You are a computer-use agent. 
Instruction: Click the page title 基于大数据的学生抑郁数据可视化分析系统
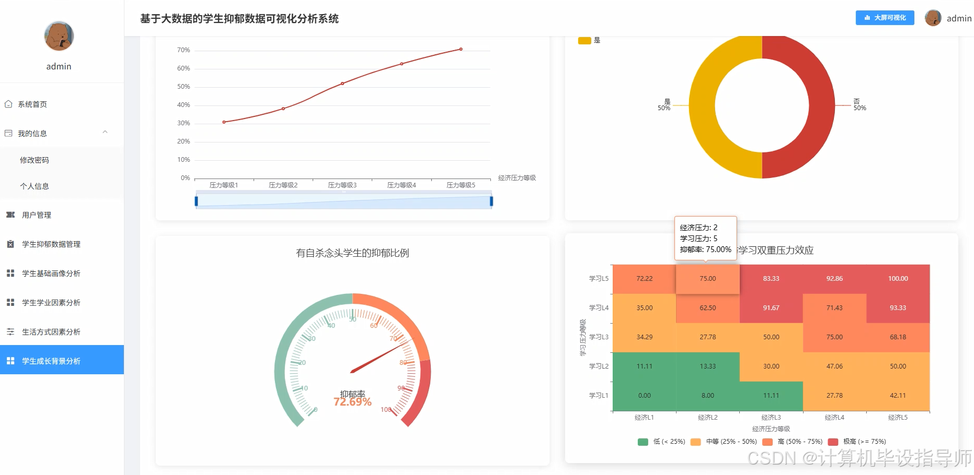[x=239, y=19]
